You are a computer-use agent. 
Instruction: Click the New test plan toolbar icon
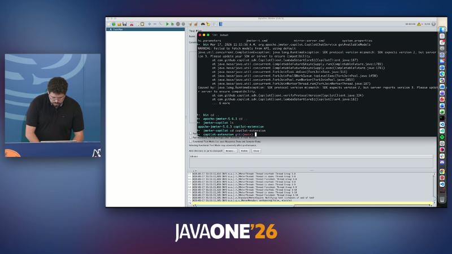point(109,24)
